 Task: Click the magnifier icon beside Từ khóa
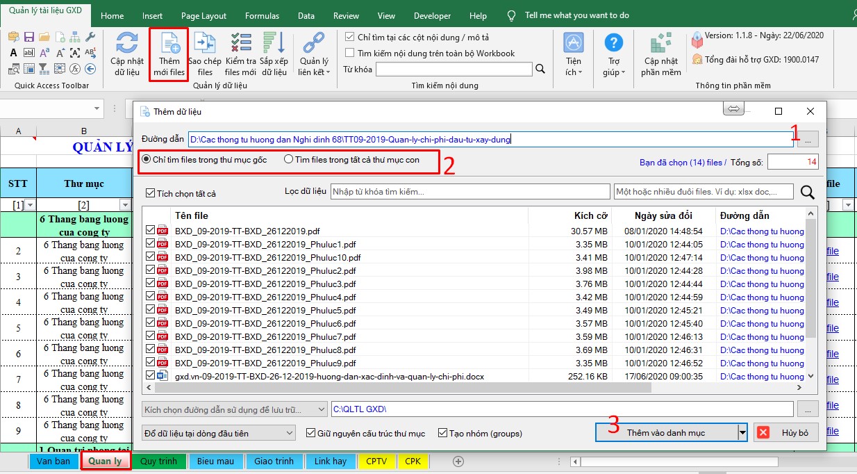click(540, 69)
